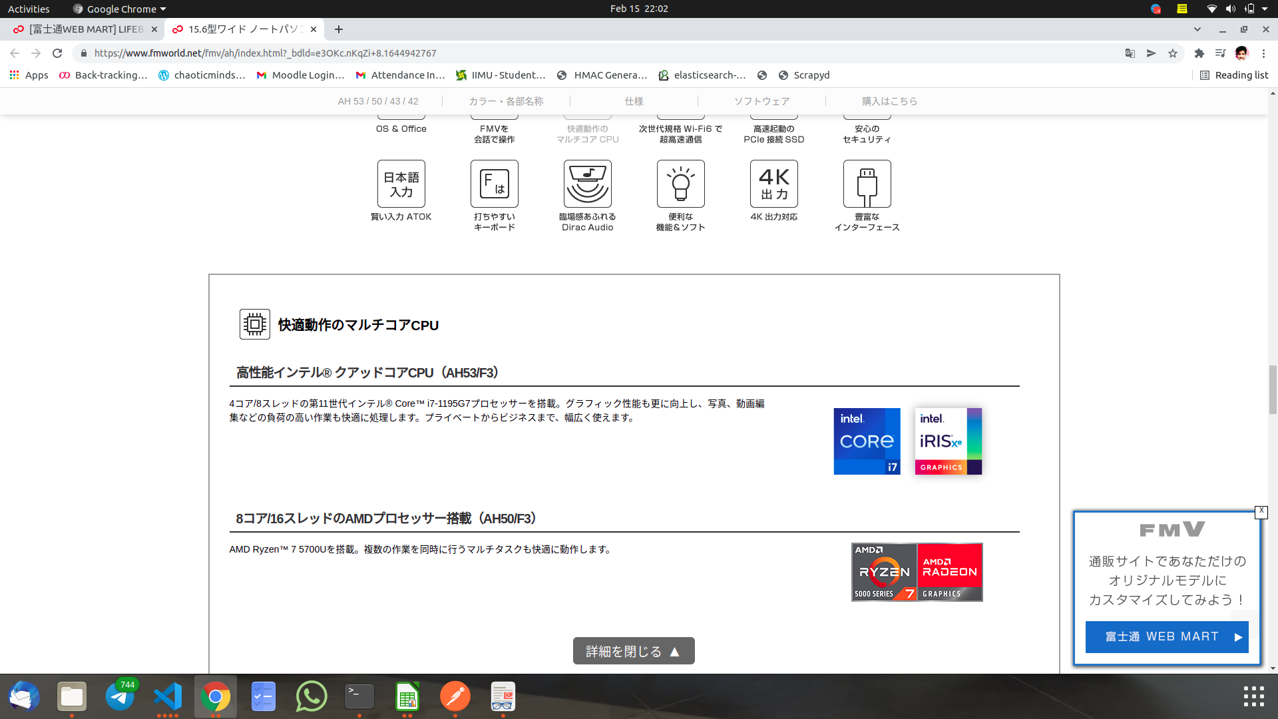Viewport: 1278px width, 719px height.
Task: Select the ソフトウェア nav item
Action: (762, 101)
